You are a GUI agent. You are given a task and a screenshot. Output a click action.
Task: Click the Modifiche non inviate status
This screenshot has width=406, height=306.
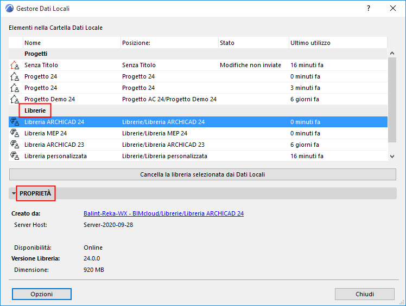(250, 65)
